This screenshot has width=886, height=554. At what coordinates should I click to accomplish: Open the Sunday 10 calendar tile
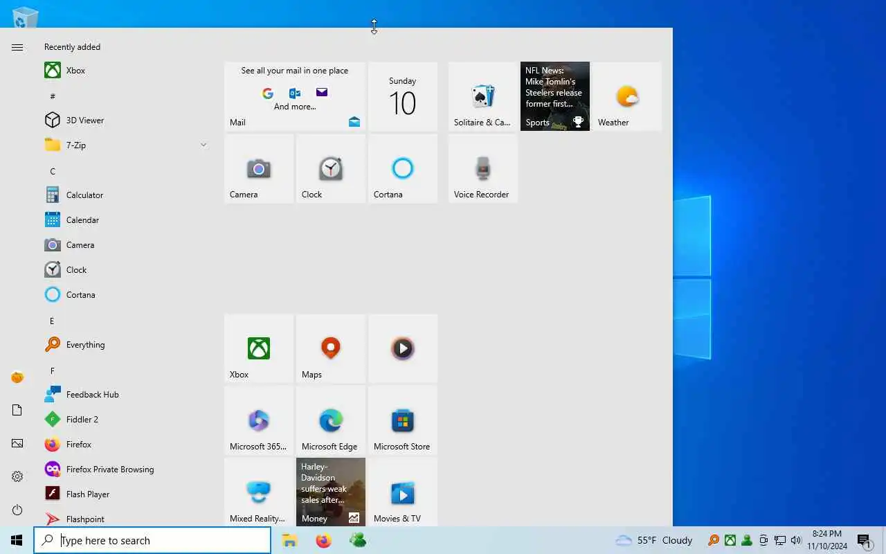coord(403,96)
